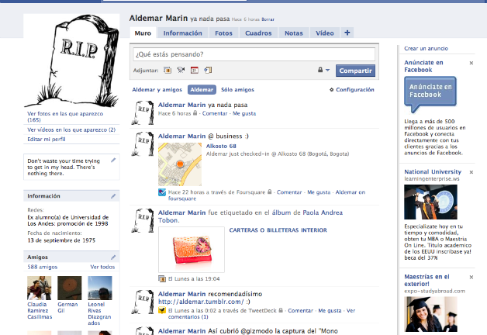Open the plus tab to add more
This screenshot has width=487, height=335.
click(x=347, y=33)
